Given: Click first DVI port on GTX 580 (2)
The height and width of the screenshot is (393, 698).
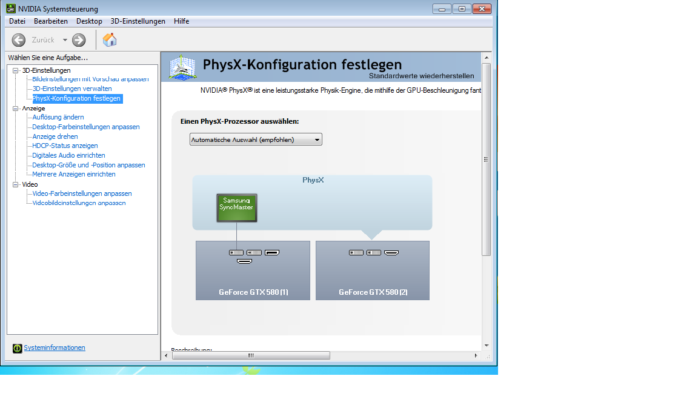Looking at the screenshot, I should pyautogui.click(x=356, y=253).
